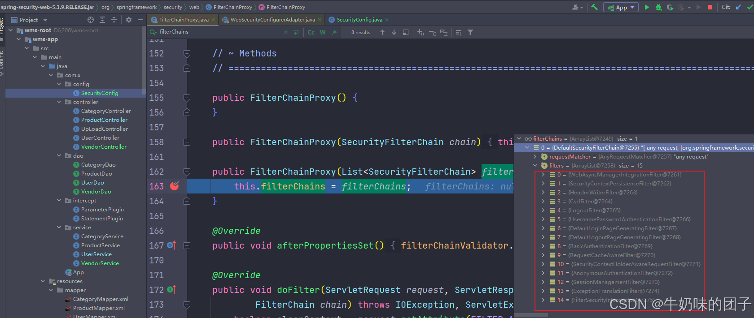The height and width of the screenshot is (318, 754).
Task: Open the App run configuration dropdown
Action: 621,7
